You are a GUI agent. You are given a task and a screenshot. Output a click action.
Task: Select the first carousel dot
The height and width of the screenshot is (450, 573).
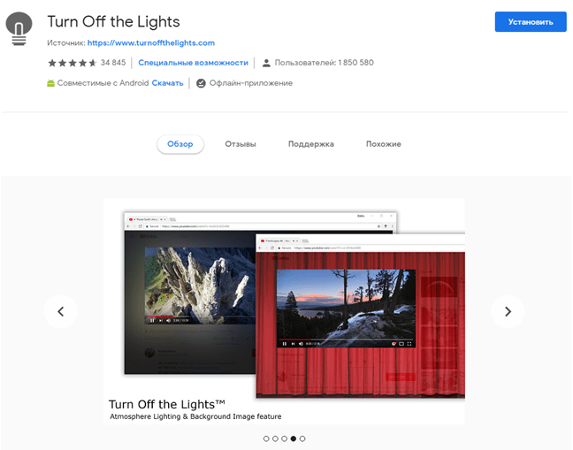tap(266, 439)
